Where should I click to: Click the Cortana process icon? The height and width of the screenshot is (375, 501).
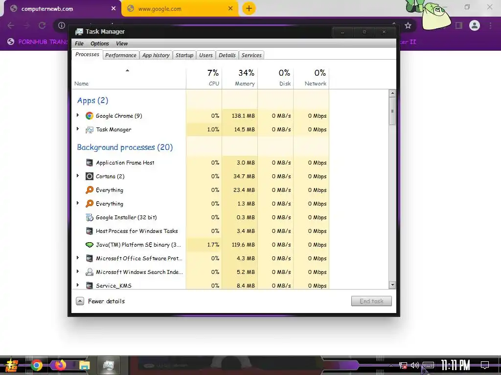coord(90,176)
